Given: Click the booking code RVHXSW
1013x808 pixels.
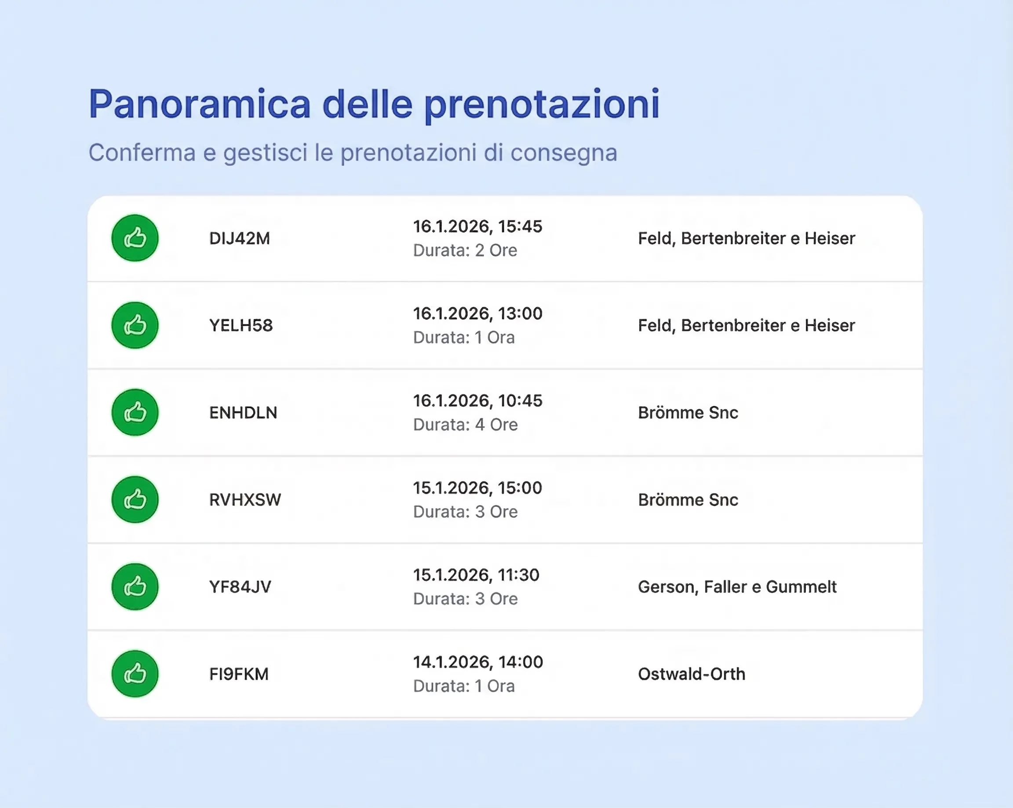Looking at the screenshot, I should click(244, 499).
